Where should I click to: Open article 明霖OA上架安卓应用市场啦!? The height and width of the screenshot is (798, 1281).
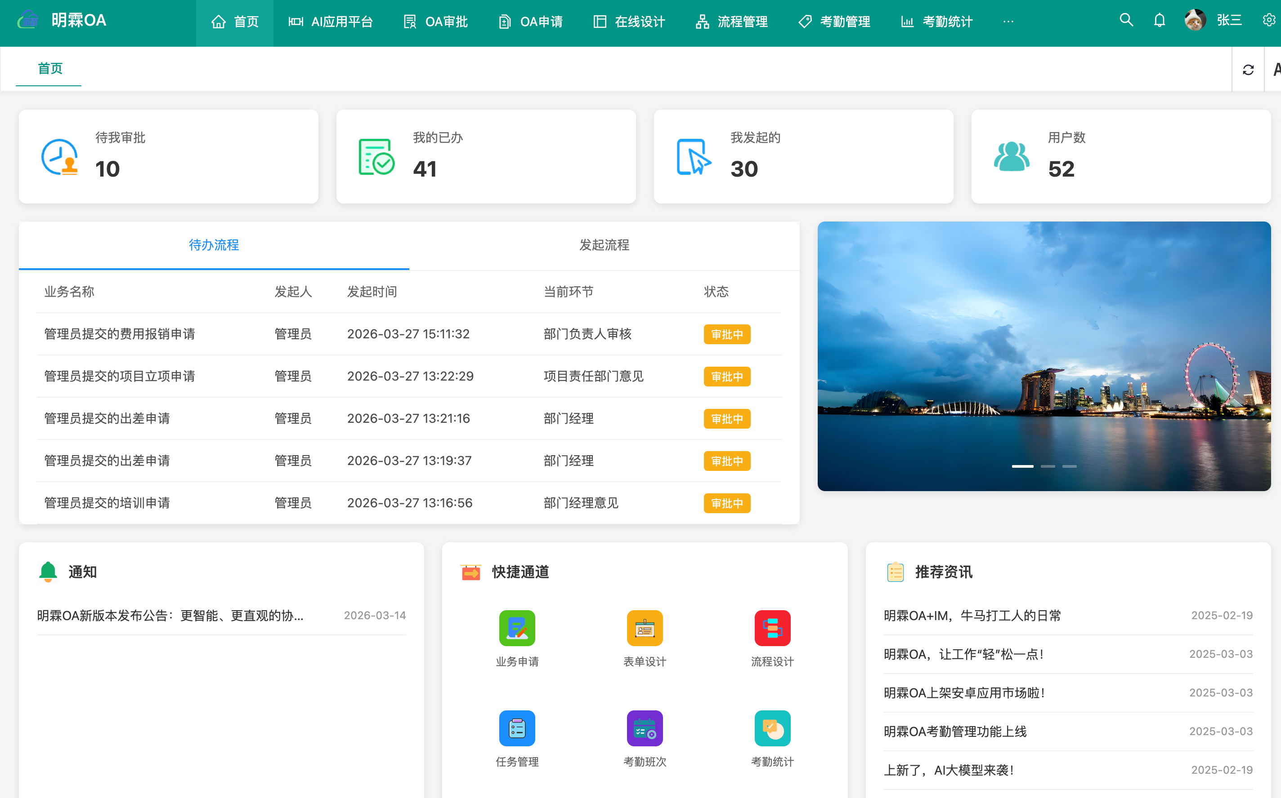(964, 692)
